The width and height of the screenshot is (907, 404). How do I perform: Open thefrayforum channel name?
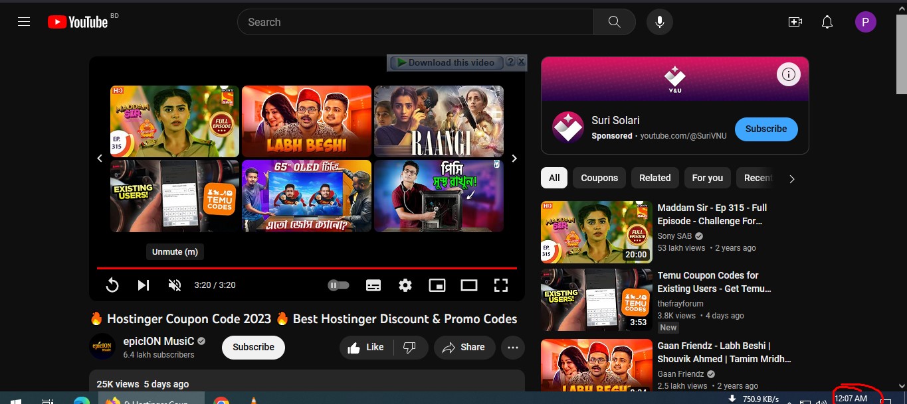(680, 304)
